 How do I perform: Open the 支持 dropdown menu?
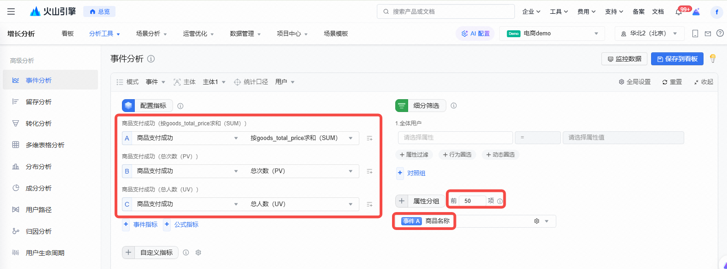614,11
